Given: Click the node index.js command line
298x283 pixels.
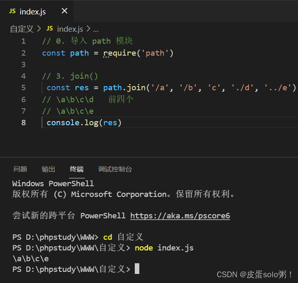Looking at the screenshot, I should 164,248.
